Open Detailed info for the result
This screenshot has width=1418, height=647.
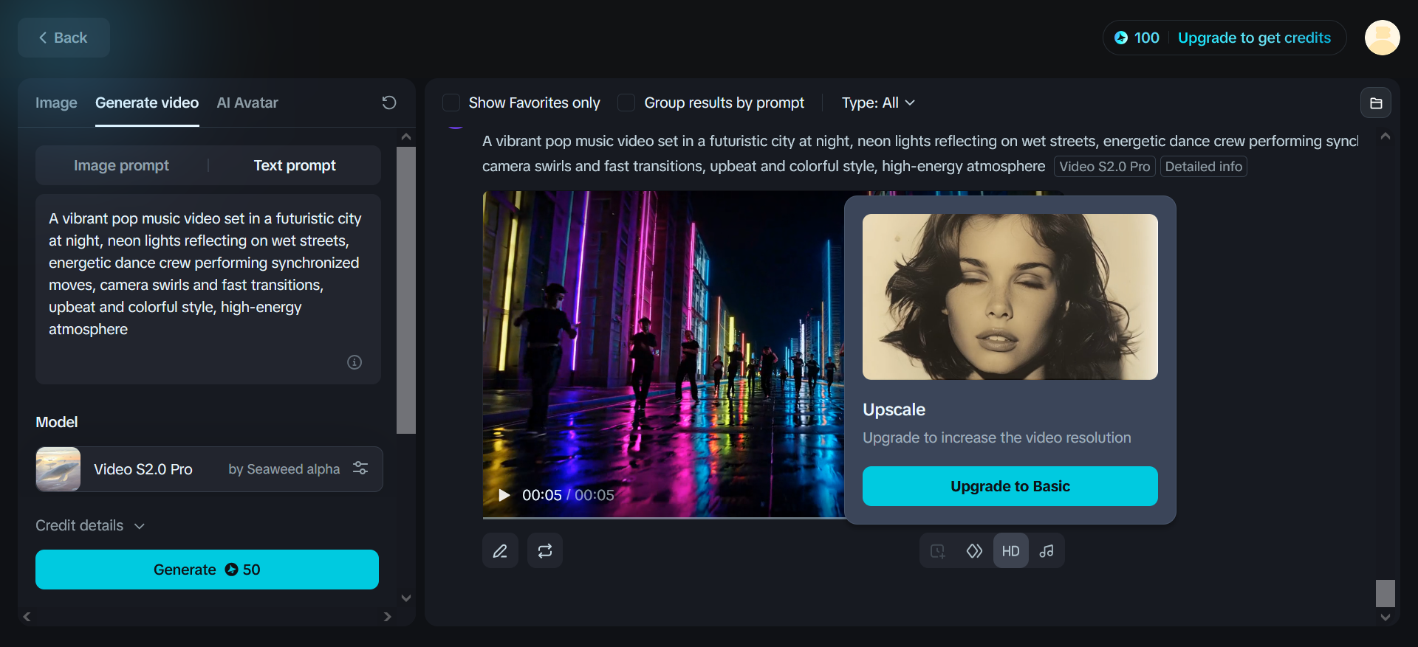coord(1204,167)
